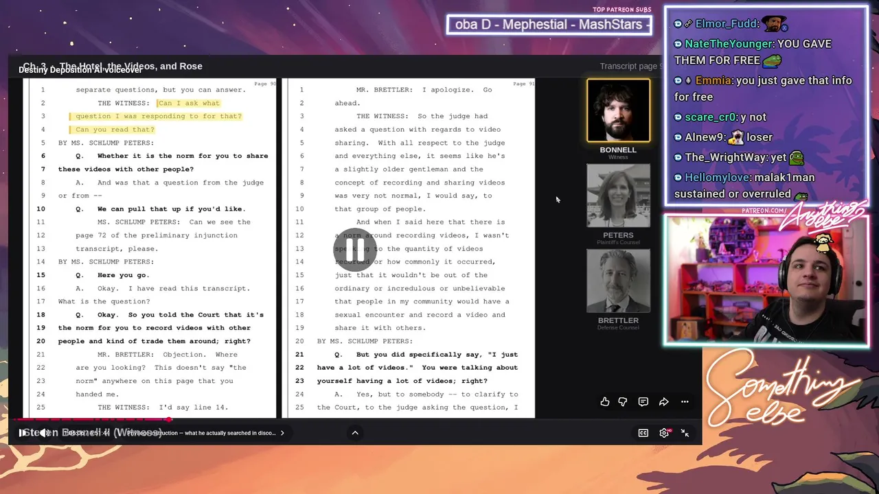Expand the chapter title chevron in the player bar
Viewport: 879px width, 494px height.
tap(282, 433)
